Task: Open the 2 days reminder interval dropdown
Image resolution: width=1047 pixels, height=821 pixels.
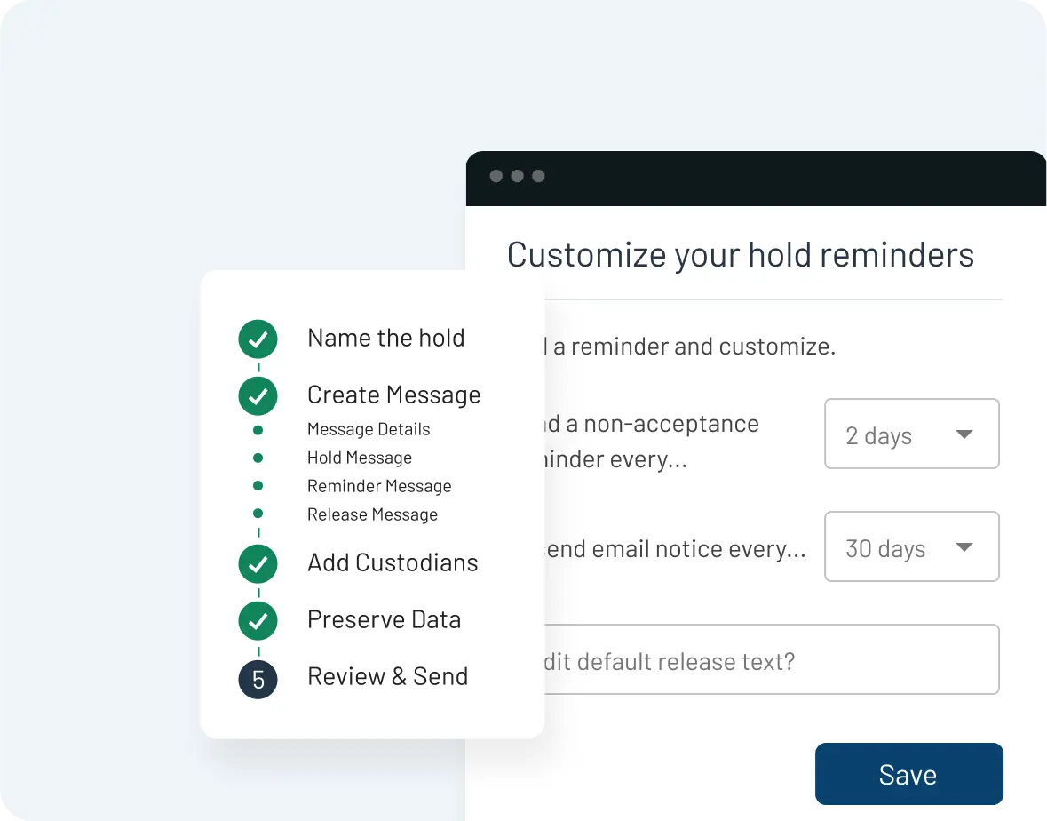Action: tap(911, 434)
